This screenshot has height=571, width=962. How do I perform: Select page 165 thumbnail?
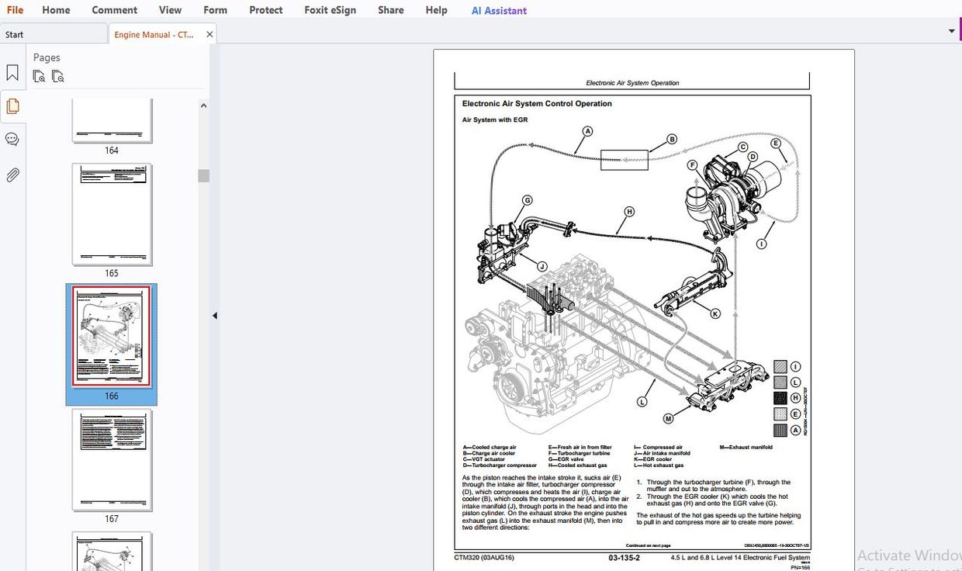[112, 214]
